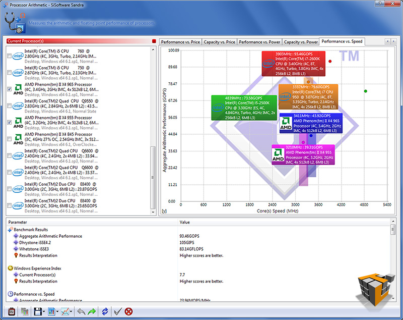Cancel with the red X circle icon

(x=128, y=311)
